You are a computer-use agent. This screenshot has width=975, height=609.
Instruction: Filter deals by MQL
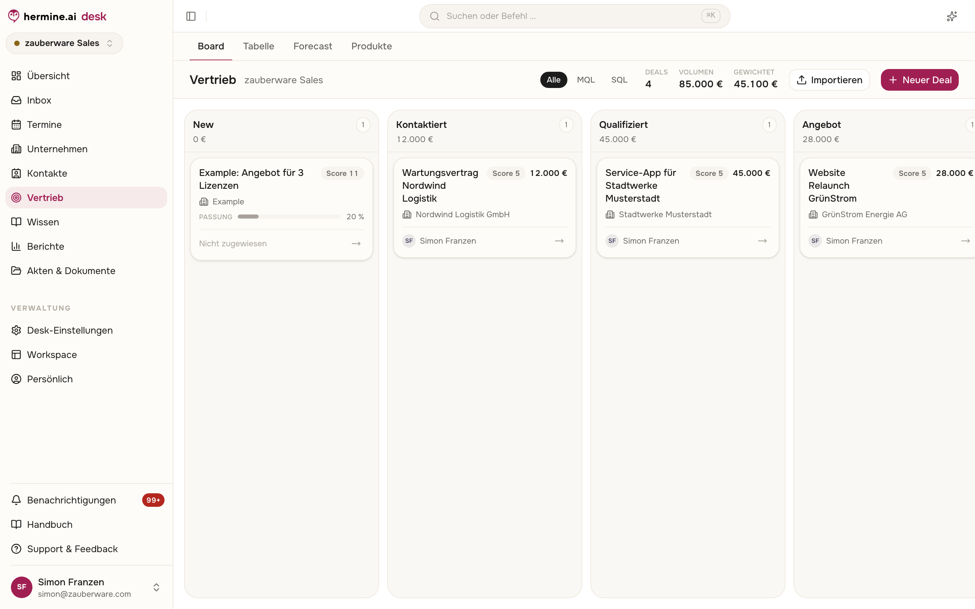(x=586, y=80)
